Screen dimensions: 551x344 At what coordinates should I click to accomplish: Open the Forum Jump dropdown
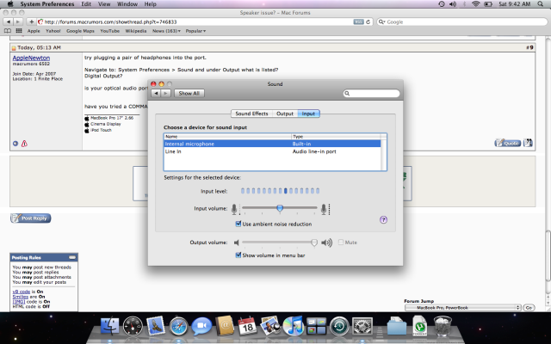[x=463, y=308]
